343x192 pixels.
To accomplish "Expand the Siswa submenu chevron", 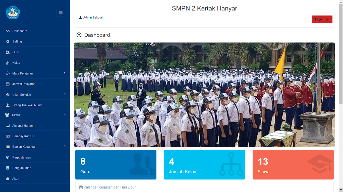I will point(65,115).
